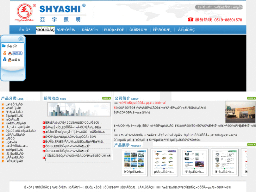Viewport: 256px width, 192px height.
Task: Open the 'Ê×Ò³' home item in blue navigation bar
Action: [25, 30]
